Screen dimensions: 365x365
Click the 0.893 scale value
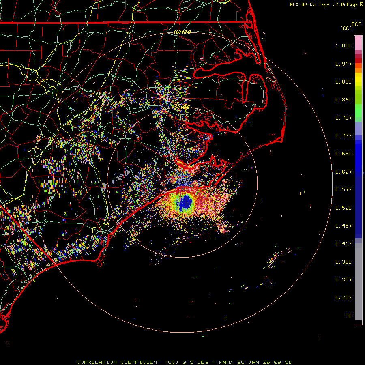tap(344, 82)
